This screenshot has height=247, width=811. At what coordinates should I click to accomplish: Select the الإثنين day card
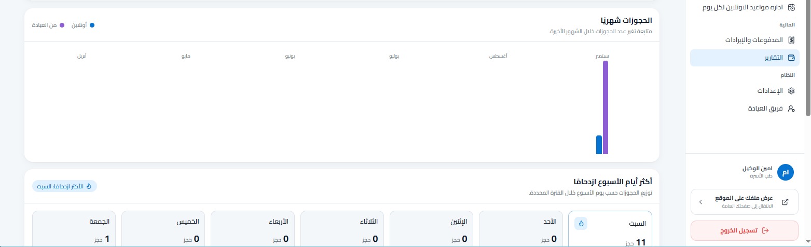(432, 229)
